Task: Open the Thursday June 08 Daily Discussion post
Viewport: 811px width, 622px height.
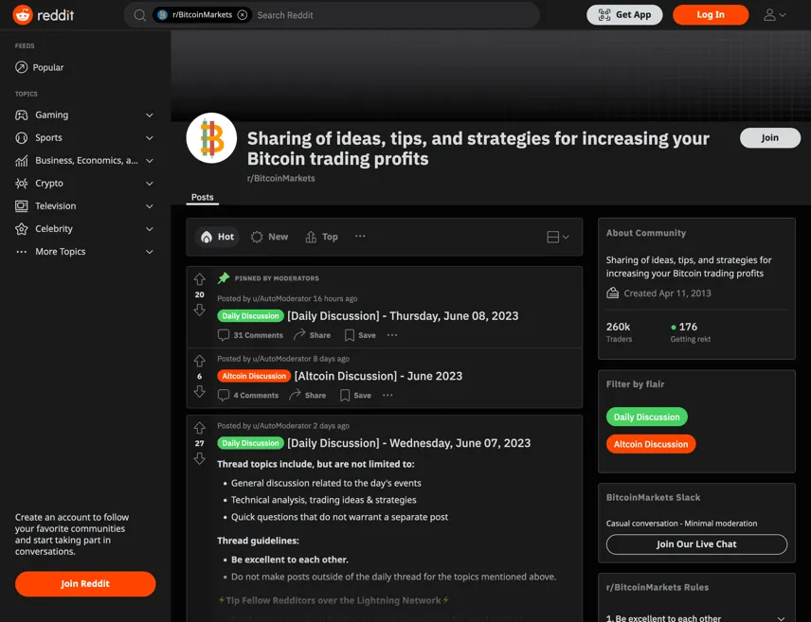Action: pos(403,316)
